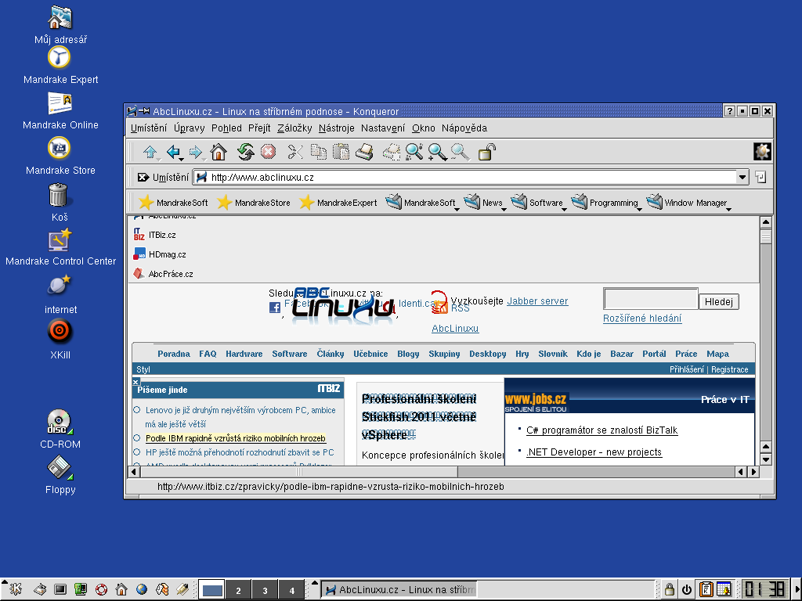This screenshot has height=601, width=802.
Task: Switch to virtual desktop 2
Action: point(238,590)
